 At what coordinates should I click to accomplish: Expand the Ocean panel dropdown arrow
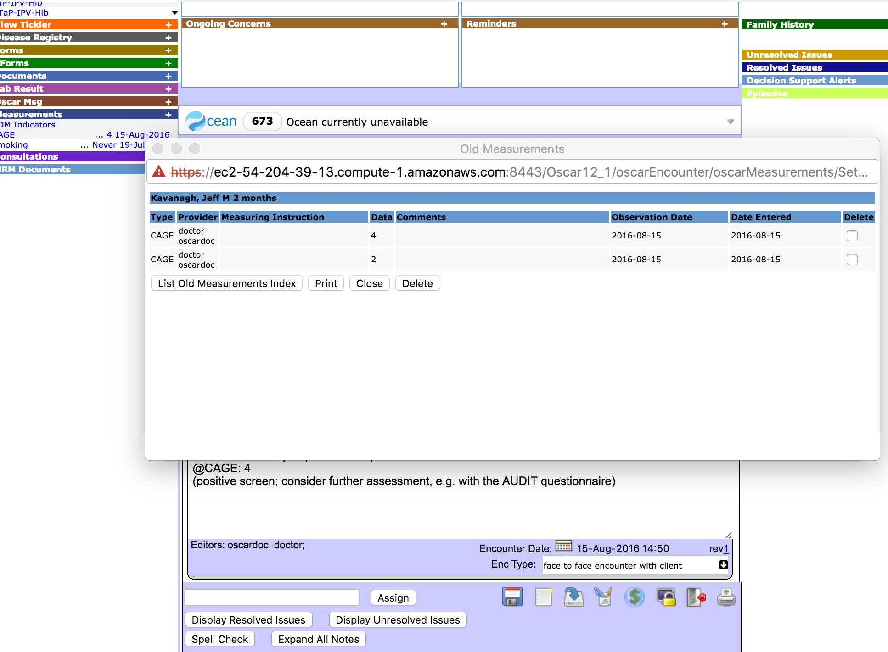(731, 122)
